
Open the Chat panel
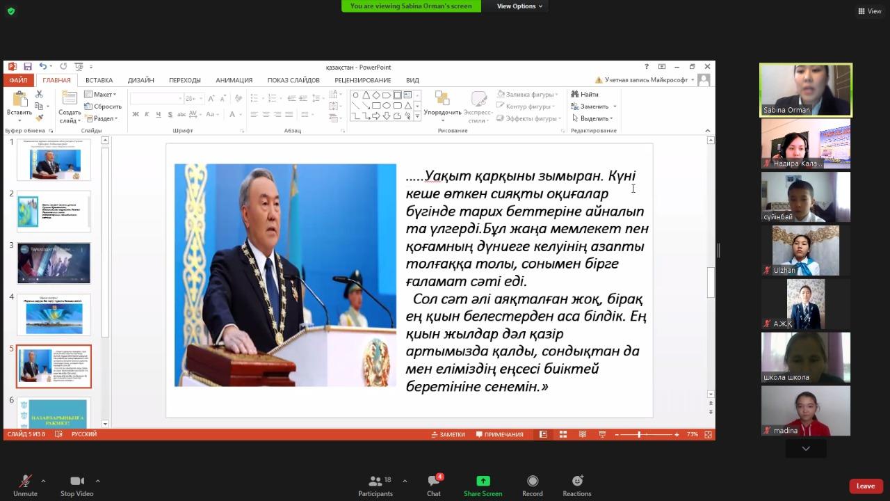(x=434, y=481)
